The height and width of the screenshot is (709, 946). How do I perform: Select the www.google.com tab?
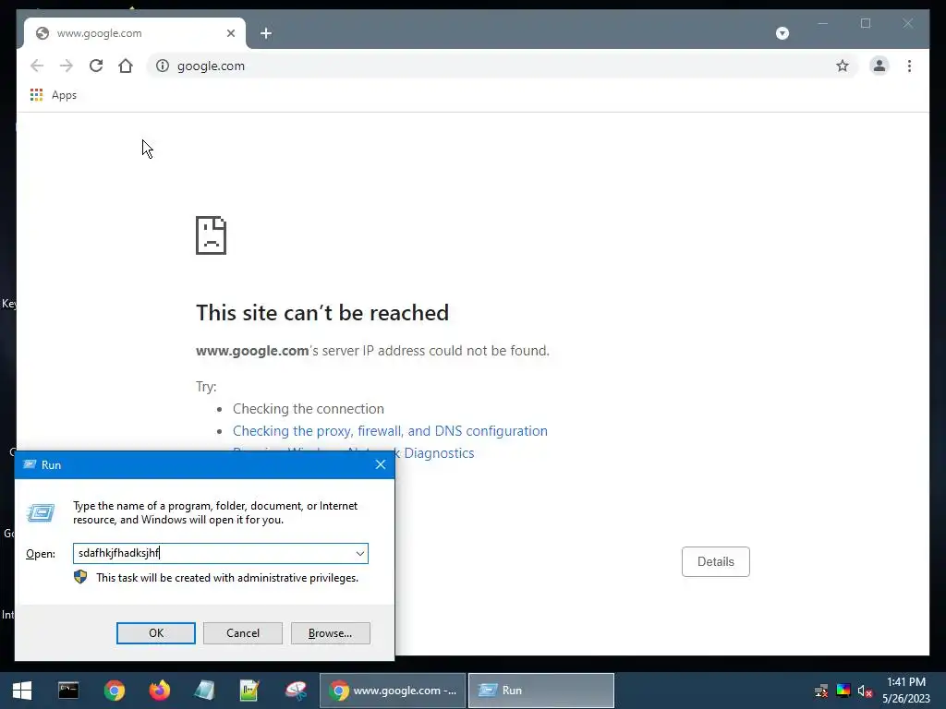tap(135, 33)
